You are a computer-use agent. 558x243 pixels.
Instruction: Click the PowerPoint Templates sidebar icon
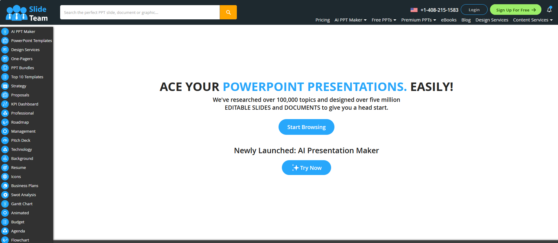[x=5, y=40]
